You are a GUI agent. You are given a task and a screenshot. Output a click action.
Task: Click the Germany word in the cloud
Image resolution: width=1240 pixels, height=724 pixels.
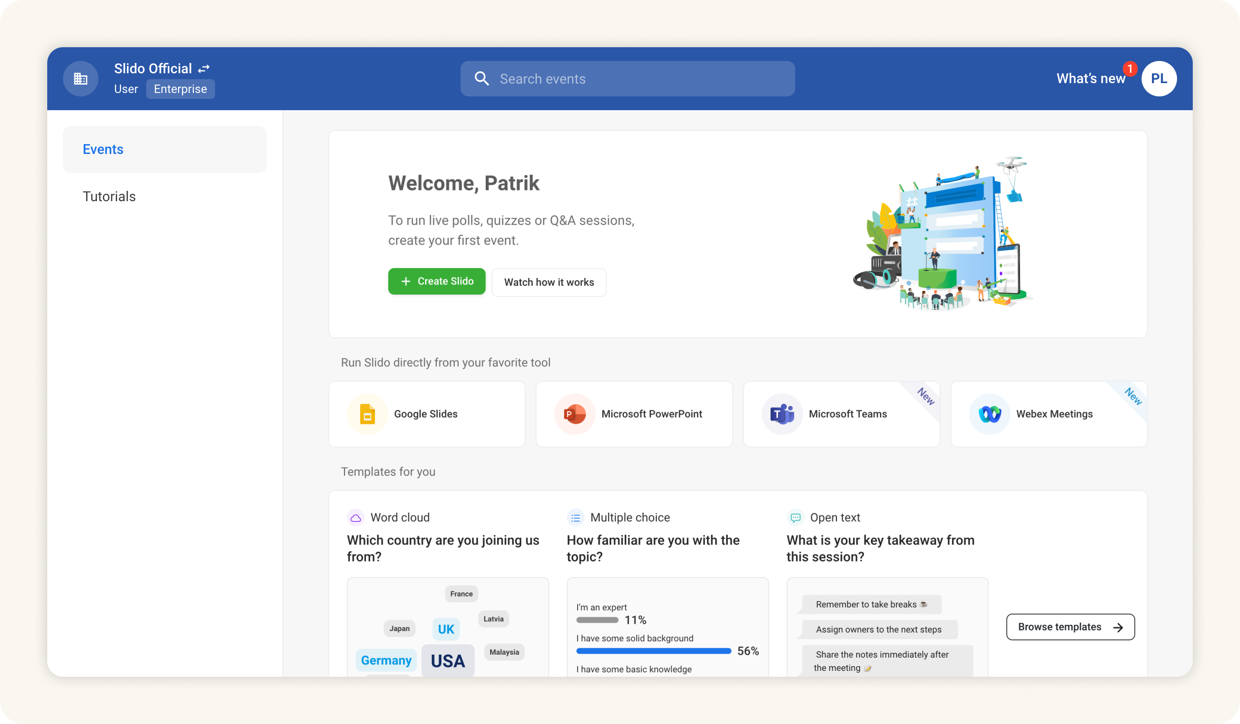tap(386, 661)
